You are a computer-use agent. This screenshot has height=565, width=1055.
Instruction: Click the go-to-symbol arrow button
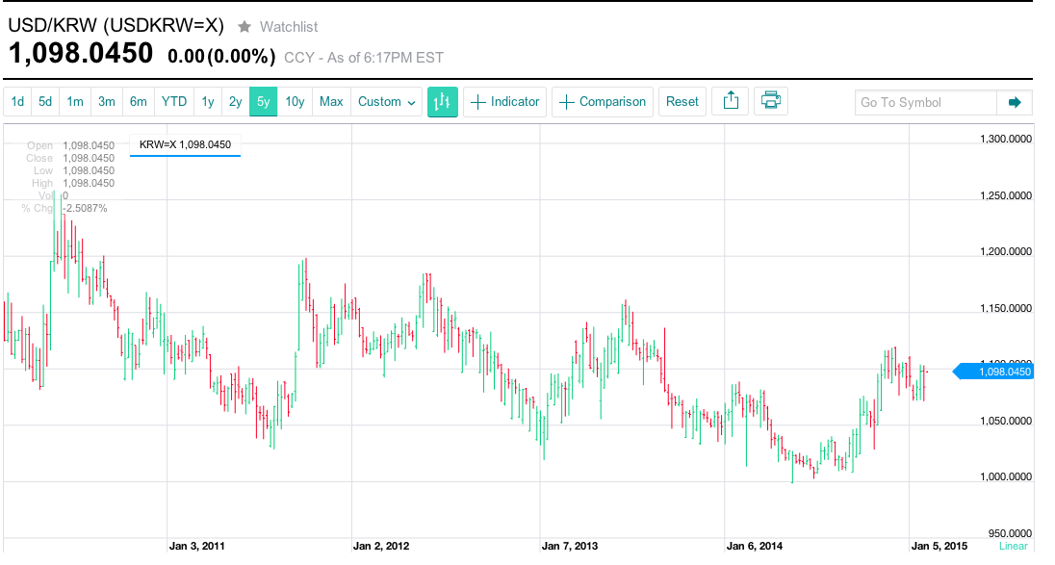(x=1015, y=102)
